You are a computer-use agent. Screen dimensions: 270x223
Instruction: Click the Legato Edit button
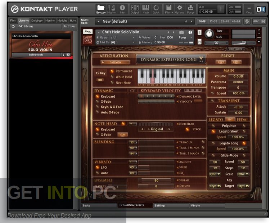coord(230,120)
